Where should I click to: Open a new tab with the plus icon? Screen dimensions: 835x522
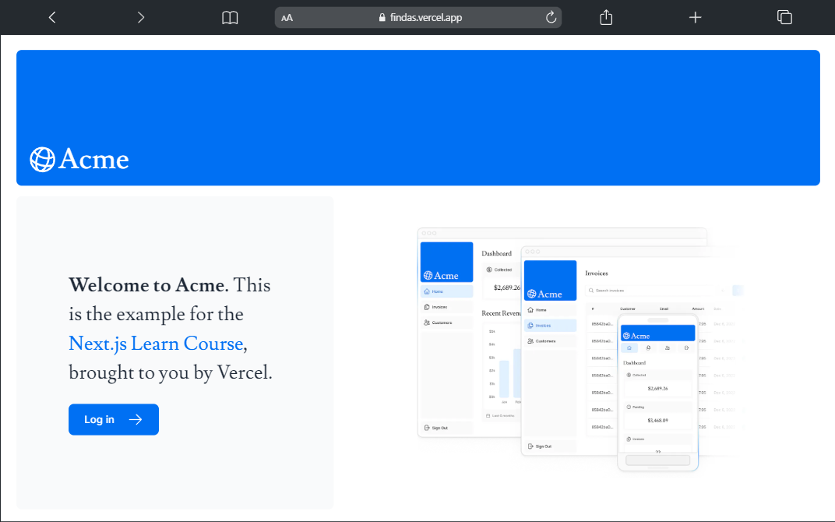tap(696, 17)
